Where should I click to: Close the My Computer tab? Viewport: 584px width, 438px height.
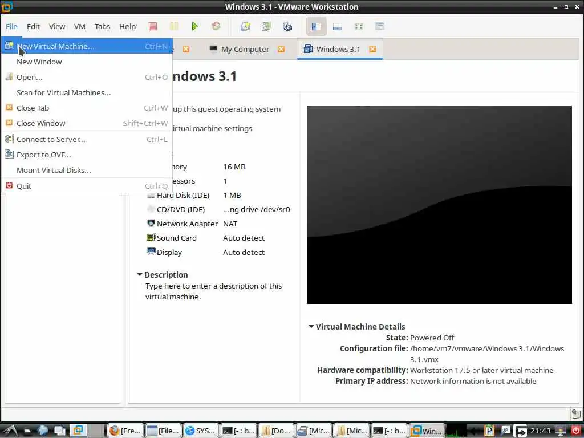coord(281,49)
